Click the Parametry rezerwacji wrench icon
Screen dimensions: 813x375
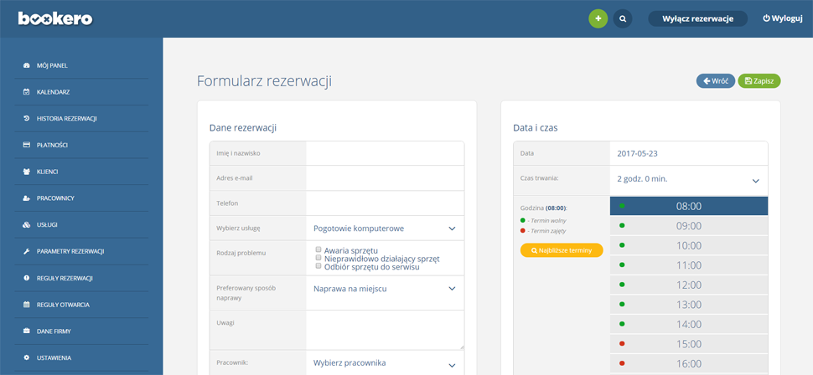pos(27,251)
